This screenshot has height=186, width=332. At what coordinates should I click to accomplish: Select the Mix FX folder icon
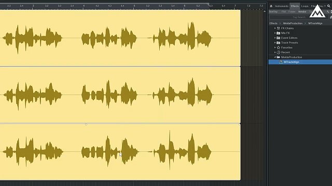(279, 33)
